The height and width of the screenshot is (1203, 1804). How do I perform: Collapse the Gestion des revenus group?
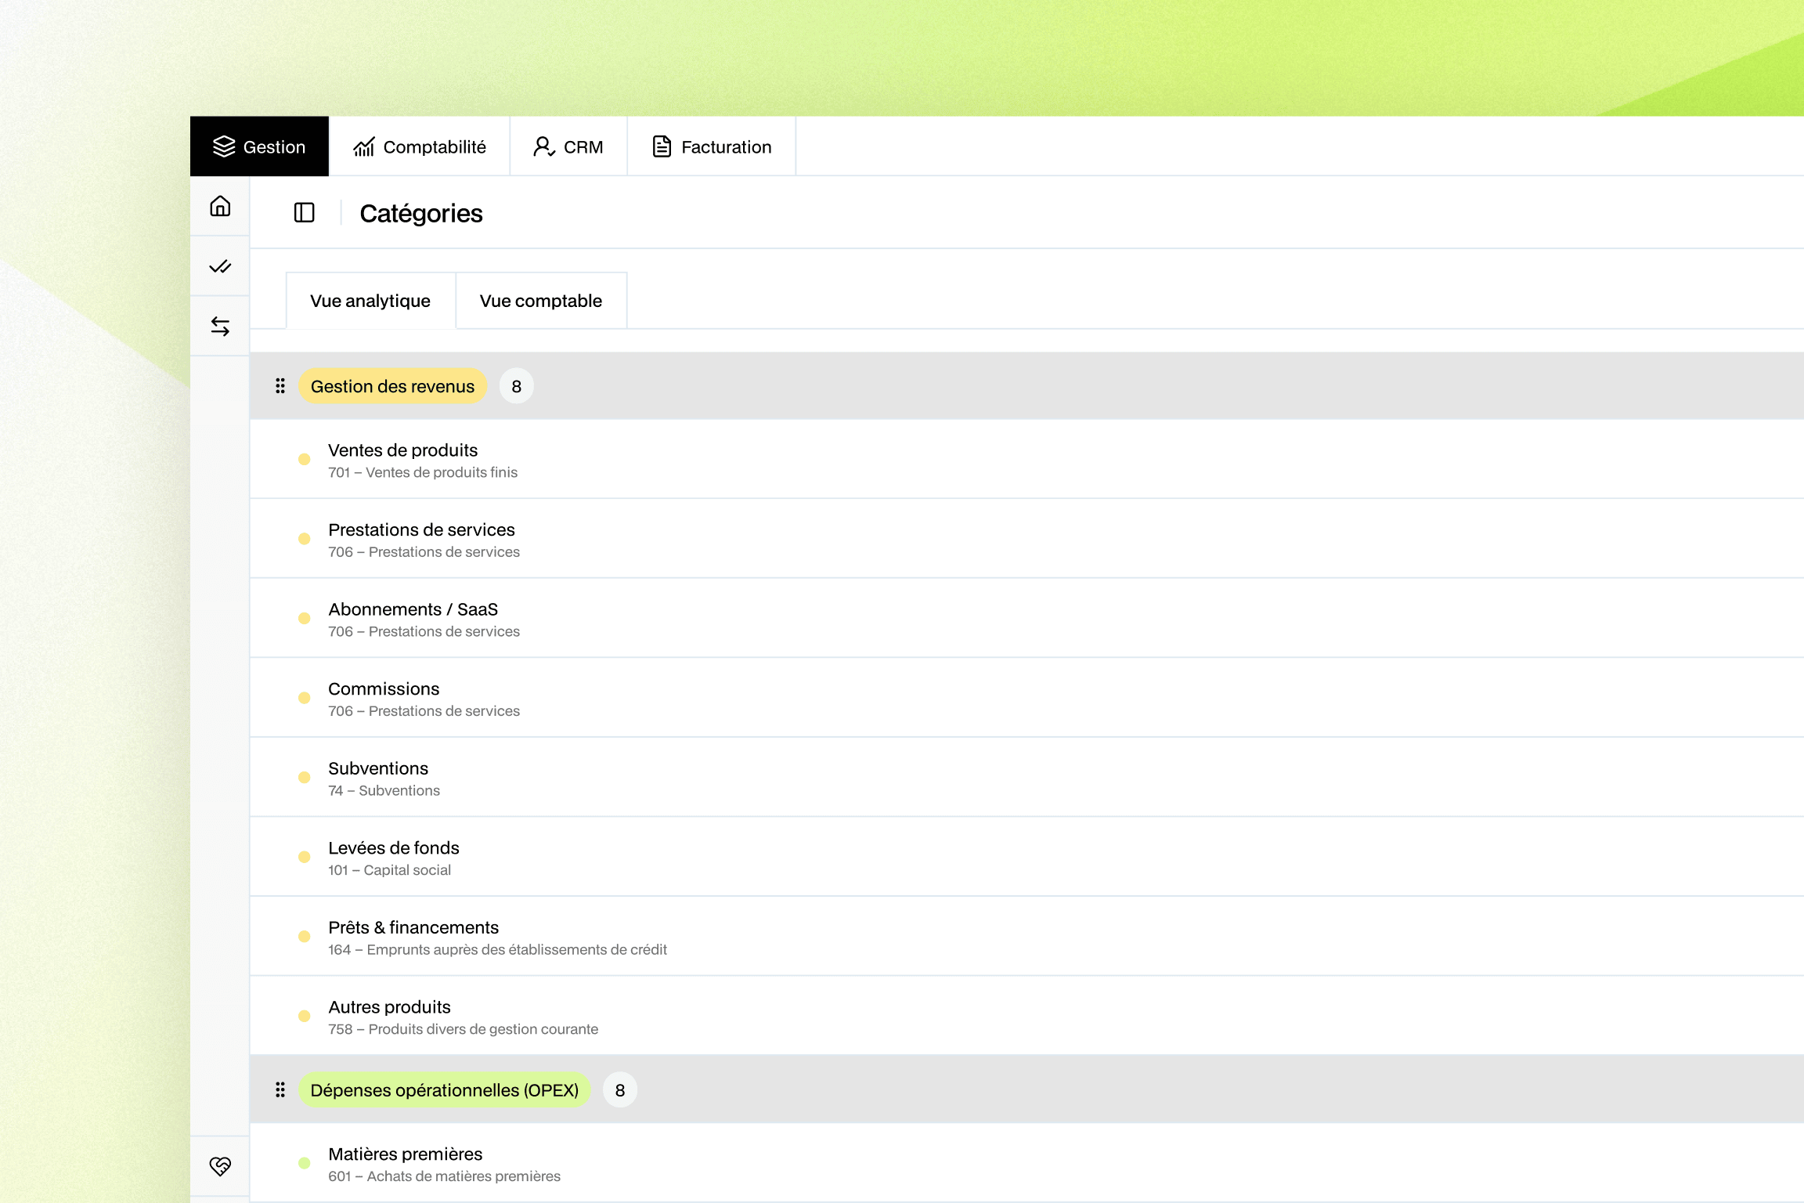click(x=392, y=386)
